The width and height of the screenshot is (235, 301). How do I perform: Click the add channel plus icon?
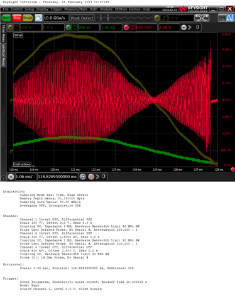(183, 28)
